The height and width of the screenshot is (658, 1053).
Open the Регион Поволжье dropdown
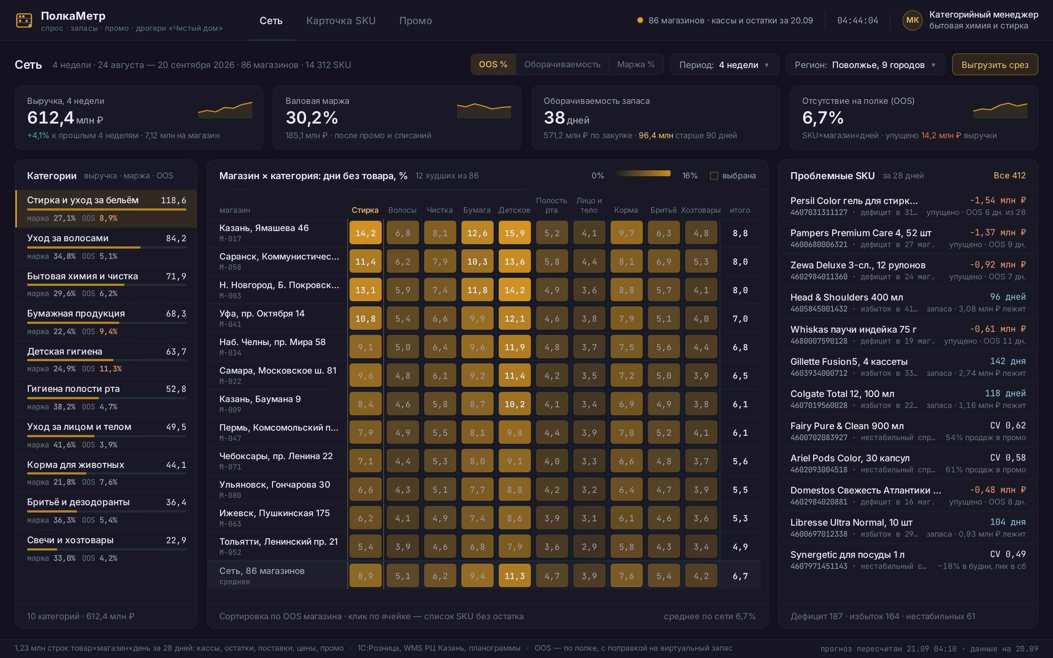click(x=865, y=65)
